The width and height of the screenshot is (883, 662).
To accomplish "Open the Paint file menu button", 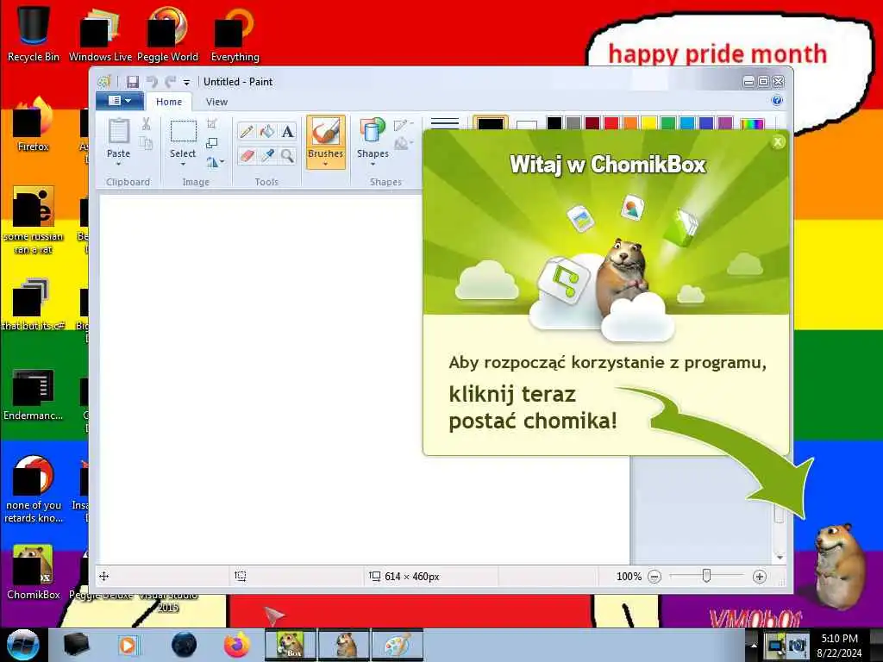I will [x=119, y=101].
